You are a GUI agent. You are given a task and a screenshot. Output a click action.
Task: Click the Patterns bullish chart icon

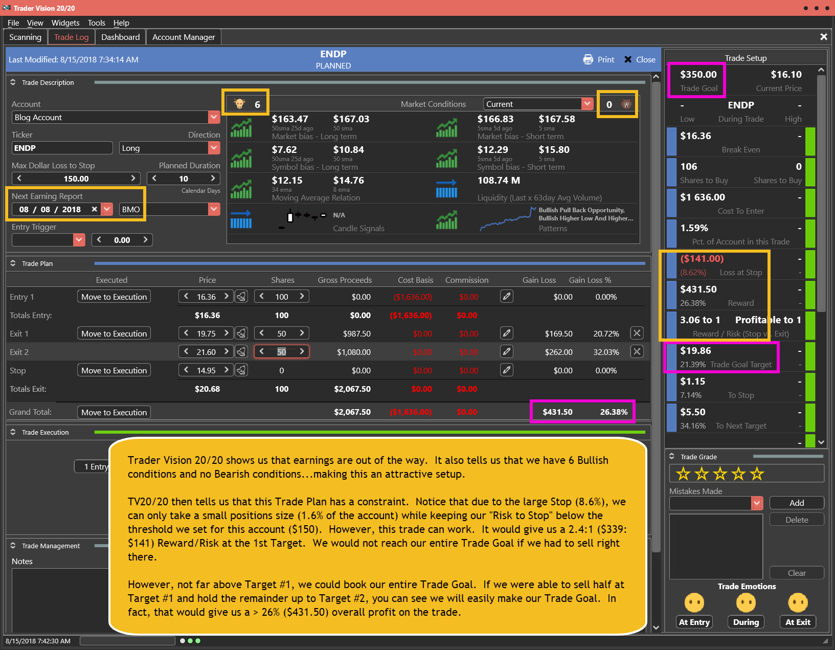pos(446,220)
